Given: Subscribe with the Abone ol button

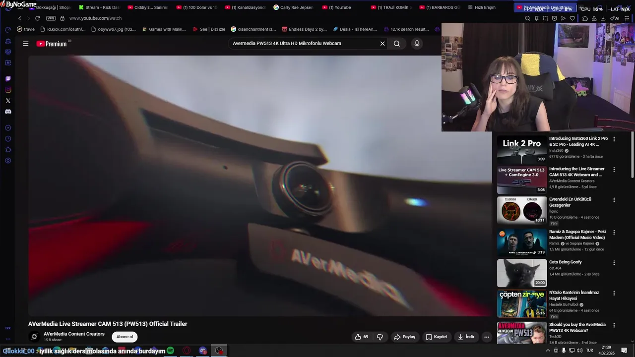Looking at the screenshot, I should click(125, 337).
